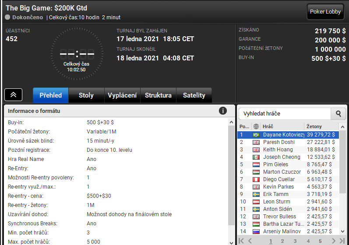This screenshot has height=245, width=349.
Task: Open the Stoly tab
Action: pos(86,95)
